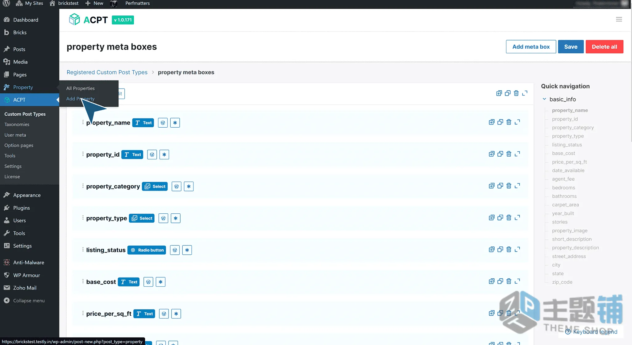Expand the property_type field panel
This screenshot has height=345, width=632.
point(518,218)
